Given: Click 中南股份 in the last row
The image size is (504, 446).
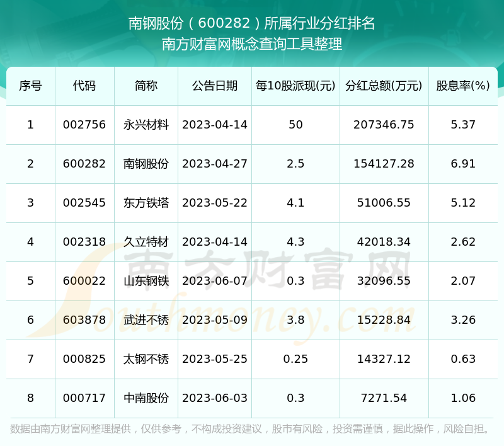Looking at the screenshot, I should pyautogui.click(x=146, y=398).
